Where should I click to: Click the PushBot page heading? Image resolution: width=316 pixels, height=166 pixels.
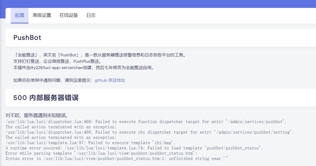pos(27,37)
